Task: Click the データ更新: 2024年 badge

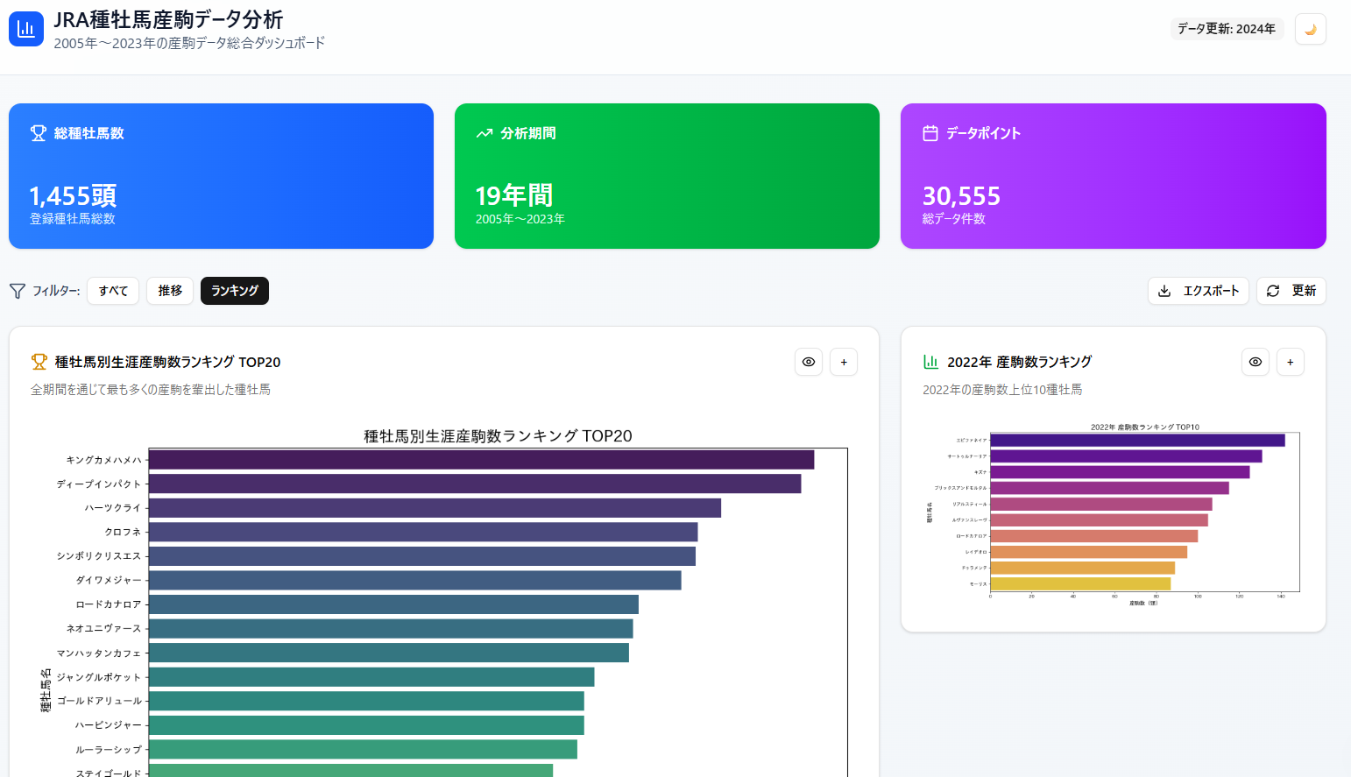Action: tap(1227, 29)
